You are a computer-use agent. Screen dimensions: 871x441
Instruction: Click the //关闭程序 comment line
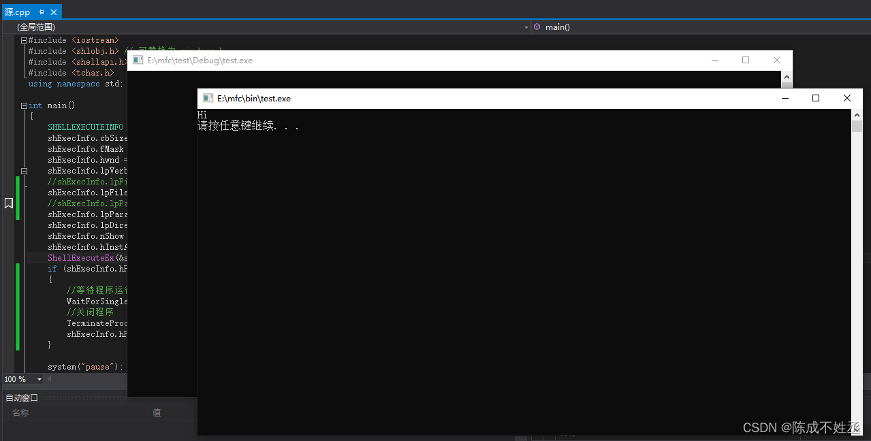90,312
